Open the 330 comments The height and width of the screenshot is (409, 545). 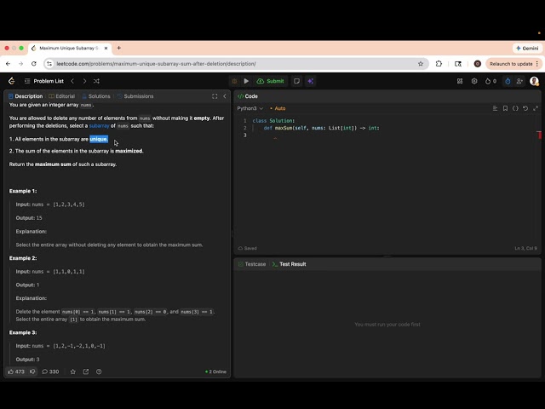[50, 372]
